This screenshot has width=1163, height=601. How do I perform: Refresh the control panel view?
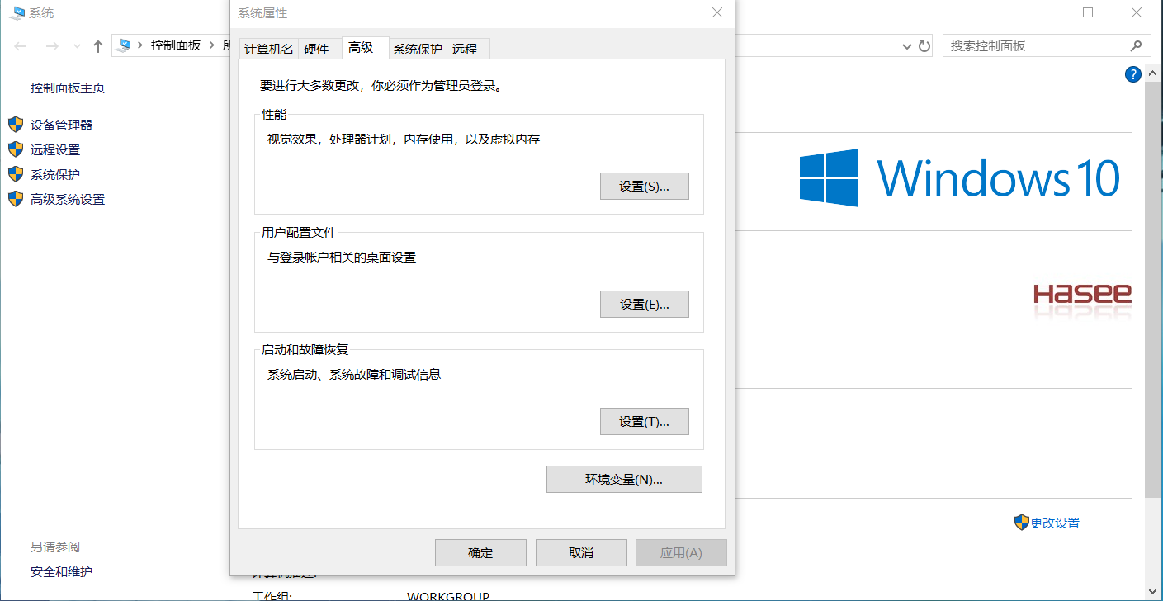[925, 46]
